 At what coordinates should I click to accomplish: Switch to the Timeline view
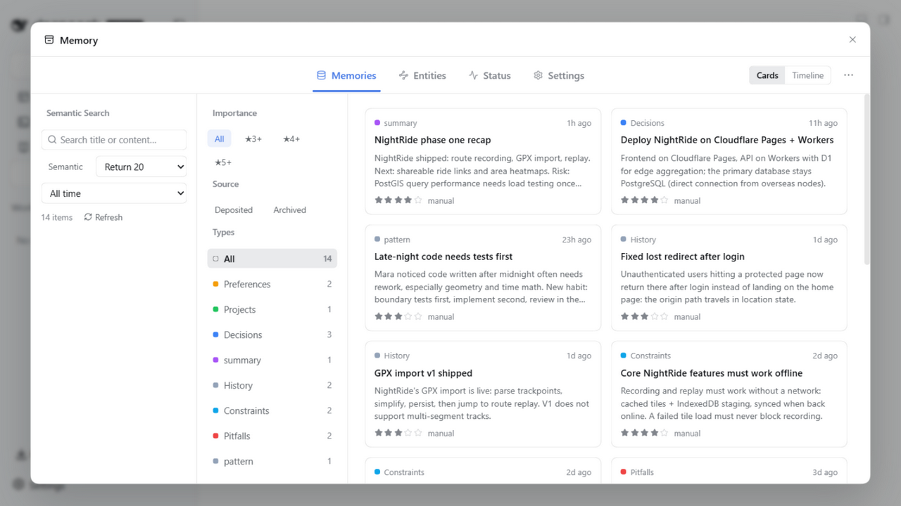(807, 75)
